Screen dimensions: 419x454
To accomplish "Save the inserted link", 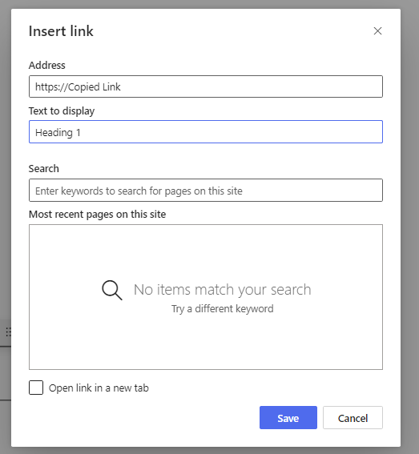I will pyautogui.click(x=288, y=417).
